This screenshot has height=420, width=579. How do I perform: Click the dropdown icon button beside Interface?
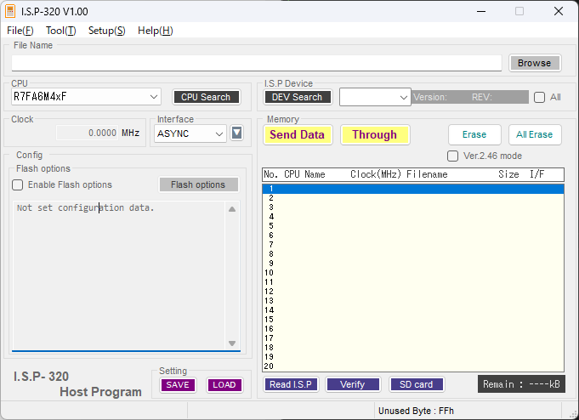point(237,133)
